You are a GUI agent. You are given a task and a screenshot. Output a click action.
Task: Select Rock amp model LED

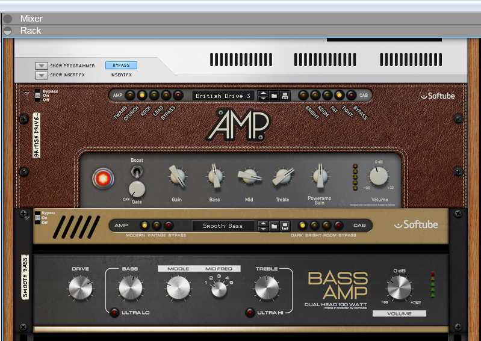(x=154, y=95)
